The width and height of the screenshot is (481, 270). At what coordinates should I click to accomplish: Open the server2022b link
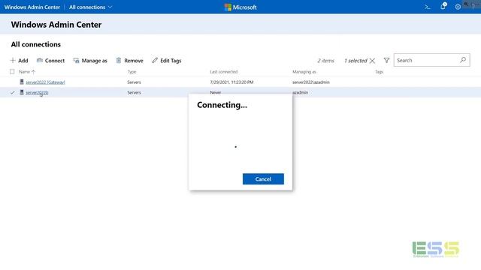pos(37,92)
